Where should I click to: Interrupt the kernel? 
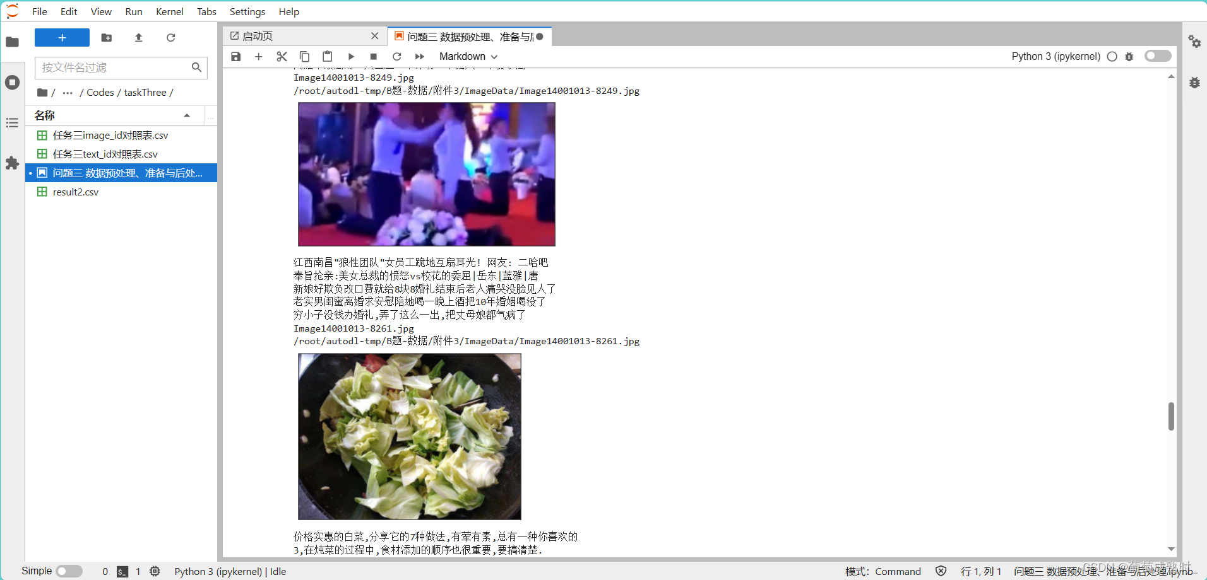pyautogui.click(x=374, y=57)
